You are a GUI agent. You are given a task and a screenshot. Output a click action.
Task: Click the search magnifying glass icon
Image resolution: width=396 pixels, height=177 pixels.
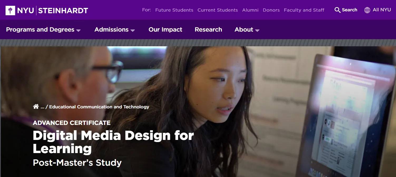pos(337,10)
